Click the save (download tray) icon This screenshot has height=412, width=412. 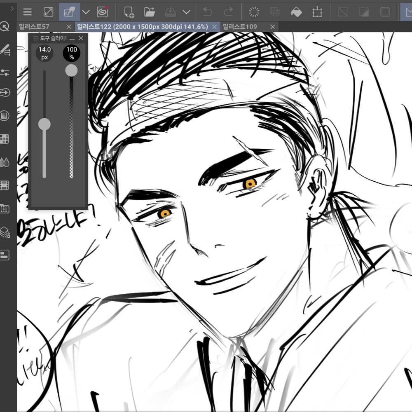[170, 12]
